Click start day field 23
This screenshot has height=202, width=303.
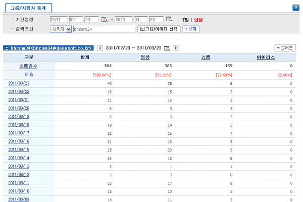pyautogui.click(x=91, y=20)
